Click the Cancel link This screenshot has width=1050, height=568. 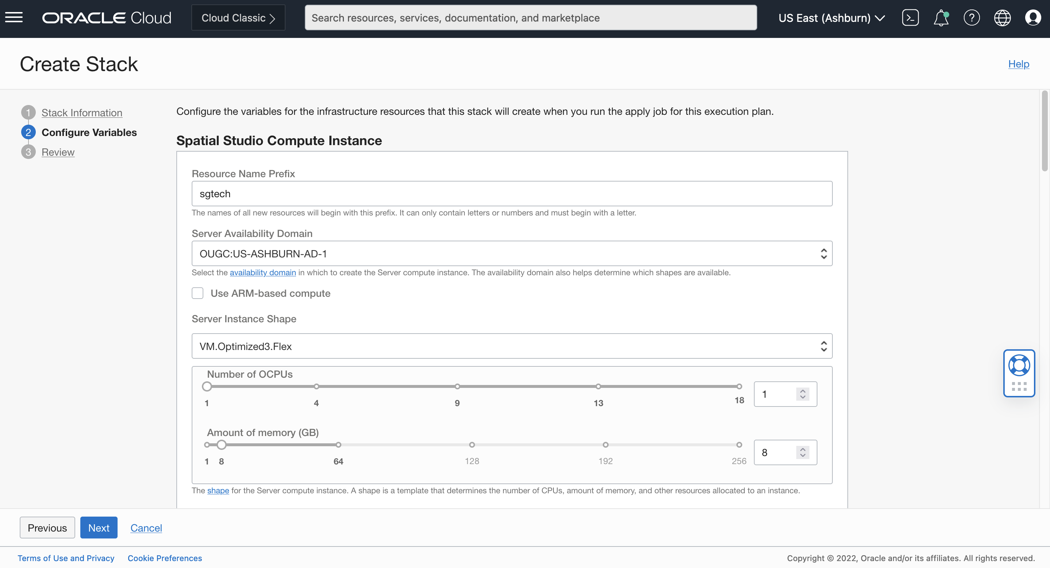146,527
